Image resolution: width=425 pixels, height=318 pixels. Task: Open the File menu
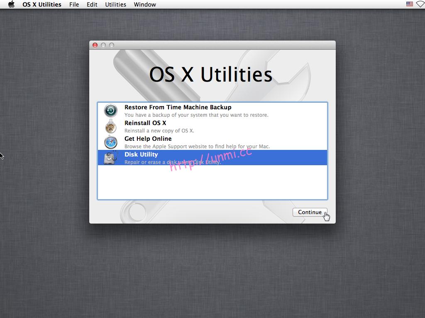coord(74,4)
